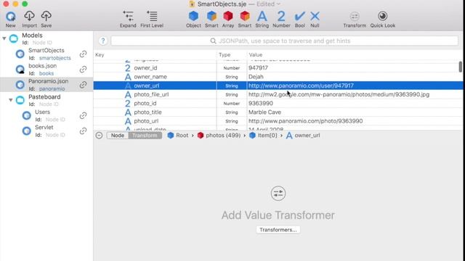Click owner_url in the breadcrumb

pyautogui.click(x=303, y=136)
